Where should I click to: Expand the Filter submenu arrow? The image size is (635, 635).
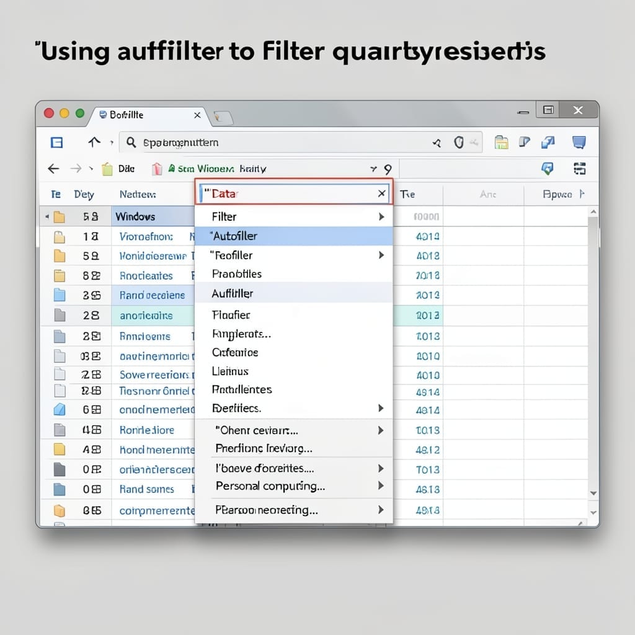point(381,216)
